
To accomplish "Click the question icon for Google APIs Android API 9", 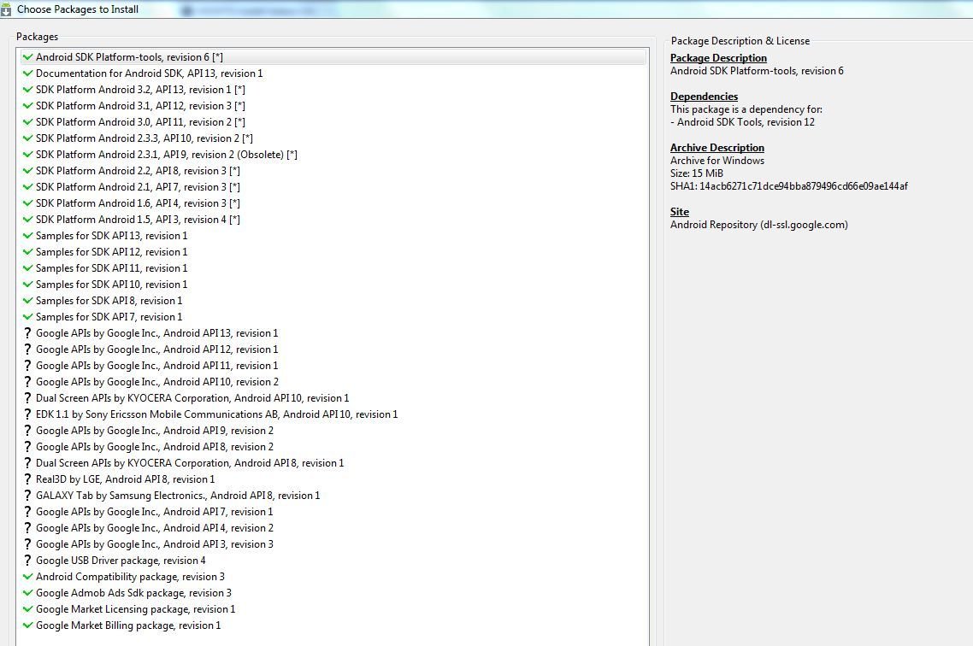I will point(27,431).
